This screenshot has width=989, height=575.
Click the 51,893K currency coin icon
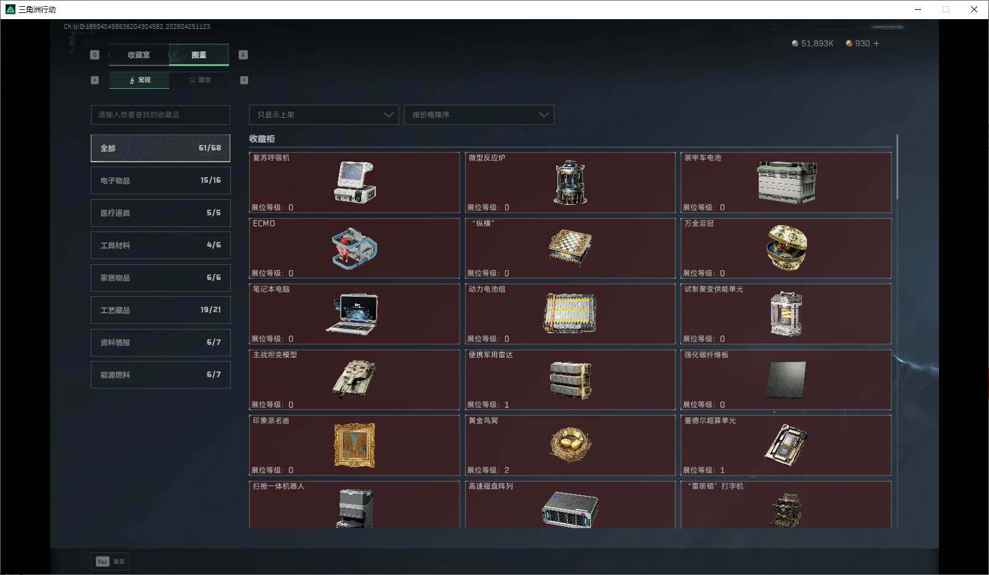pyautogui.click(x=795, y=43)
